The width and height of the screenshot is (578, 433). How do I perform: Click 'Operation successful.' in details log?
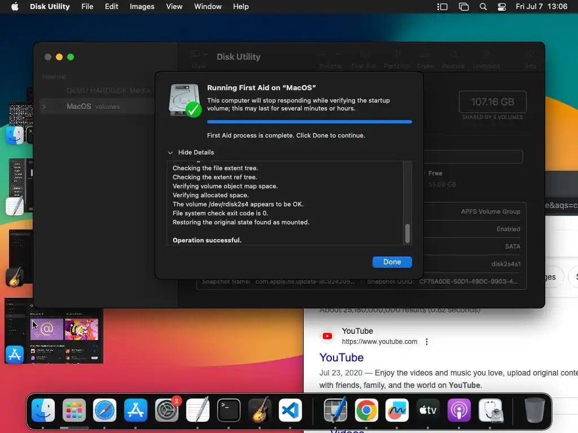207,240
